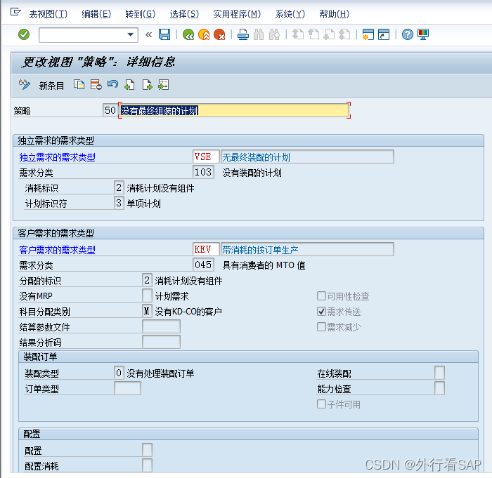The image size is (492, 478).
Task: Open the 系统(Y) menu
Action: pos(290,14)
